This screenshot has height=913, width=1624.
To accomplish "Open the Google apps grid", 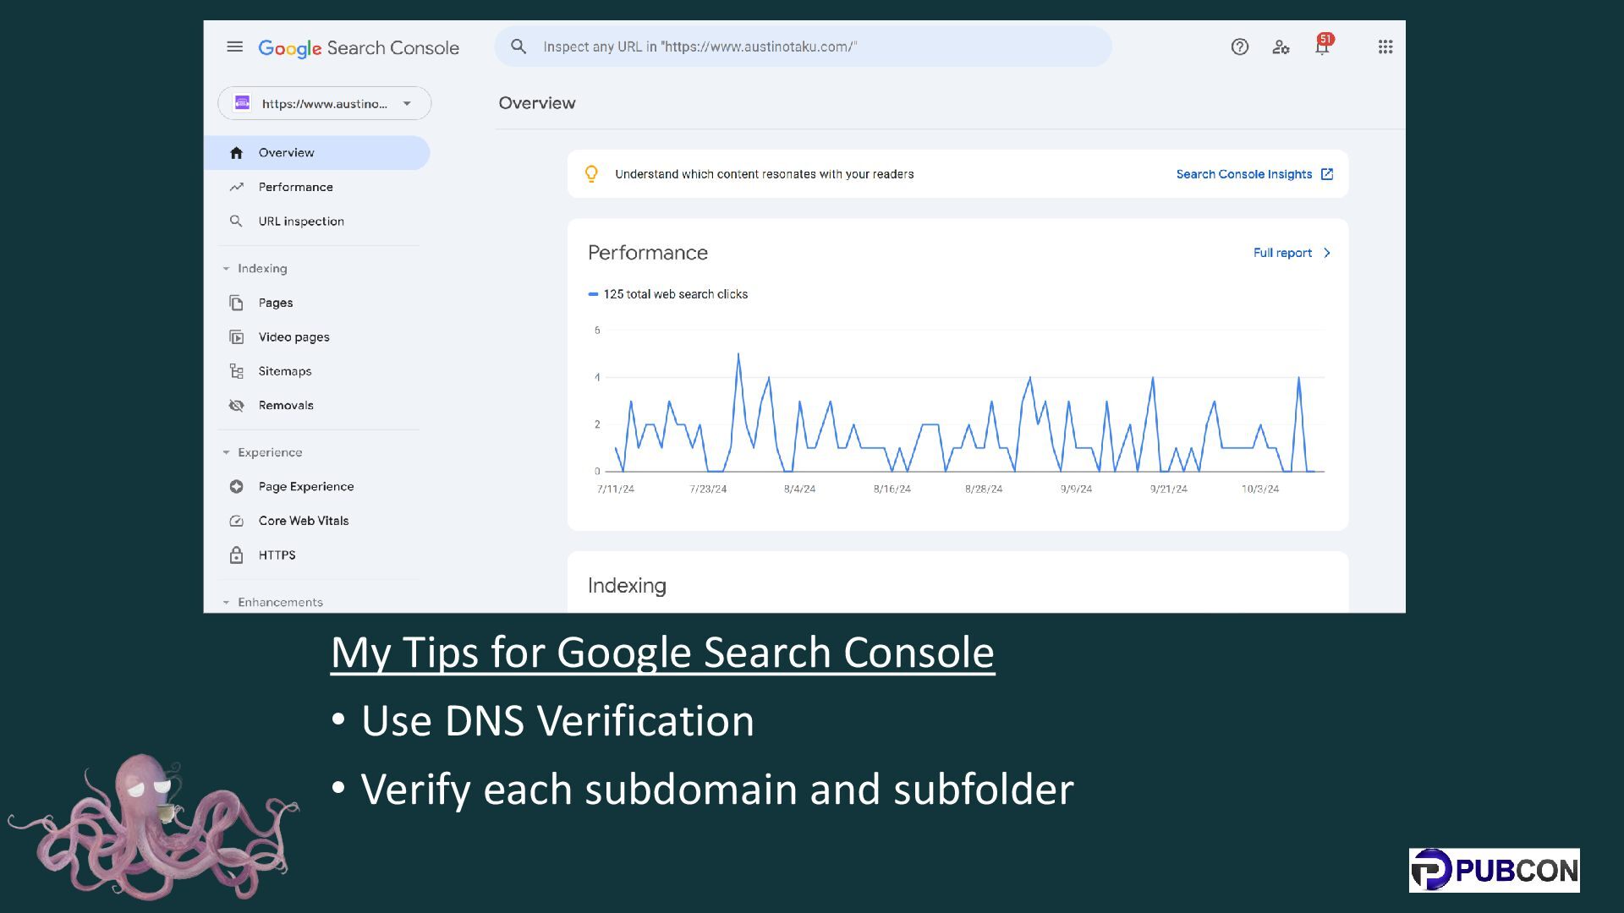I will (1385, 47).
